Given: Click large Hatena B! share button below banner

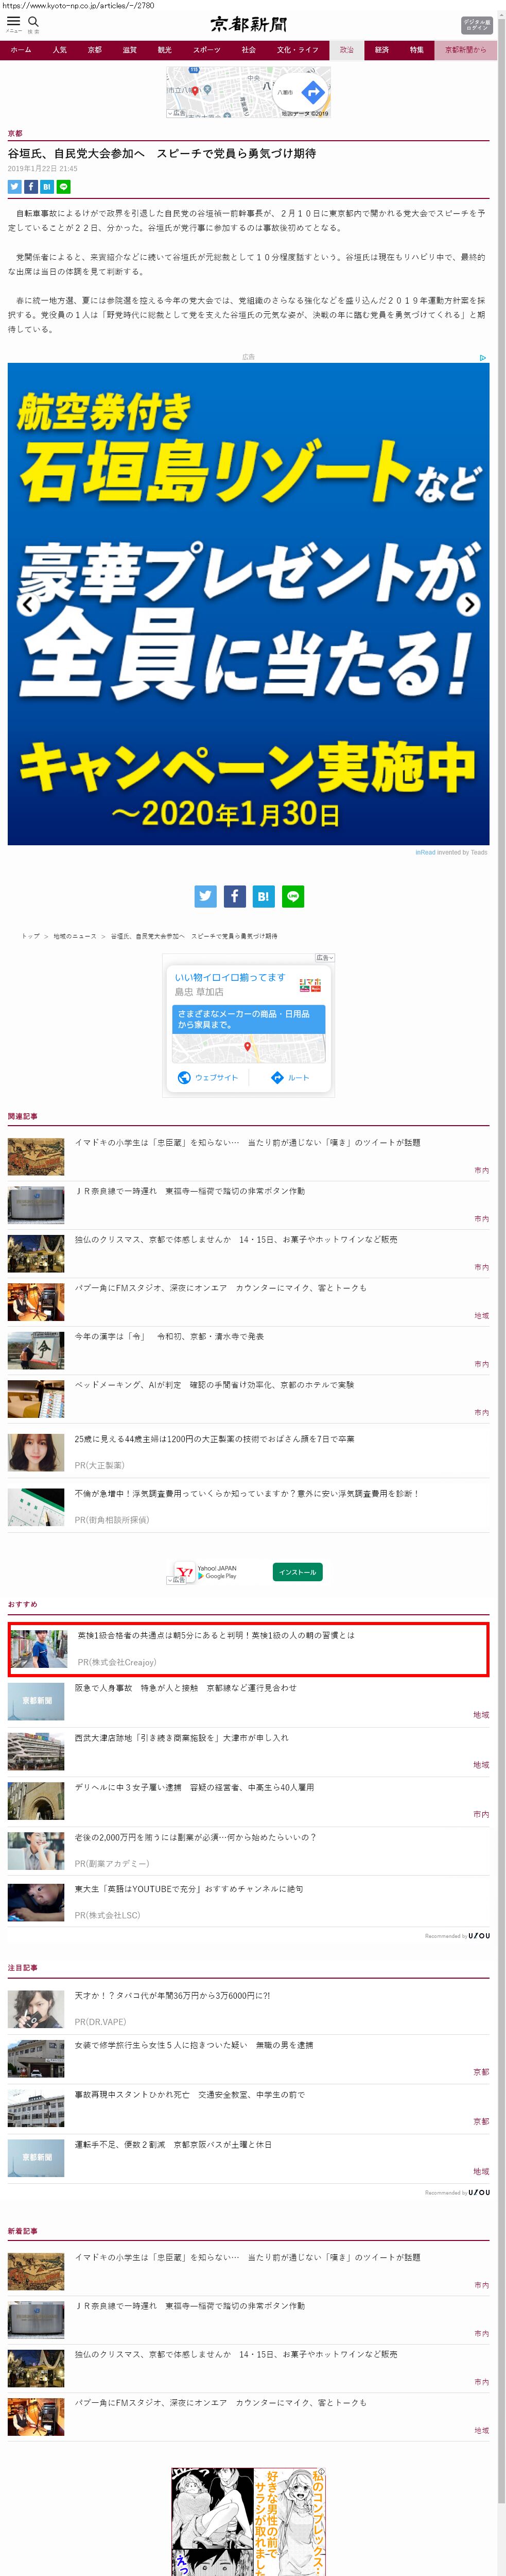Looking at the screenshot, I should [263, 896].
